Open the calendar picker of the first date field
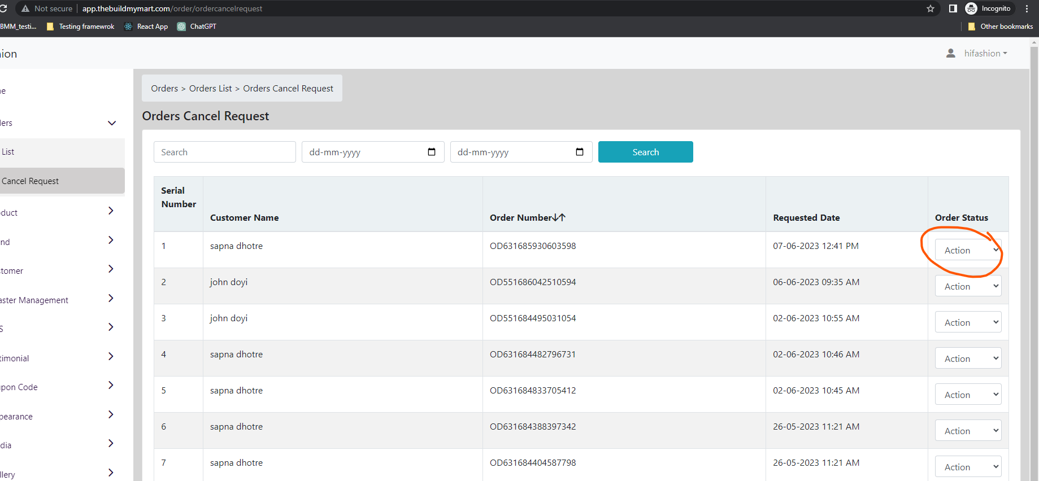This screenshot has height=481, width=1039. point(432,152)
